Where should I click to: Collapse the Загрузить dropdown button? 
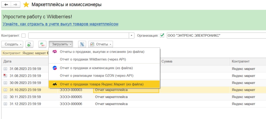(61, 44)
